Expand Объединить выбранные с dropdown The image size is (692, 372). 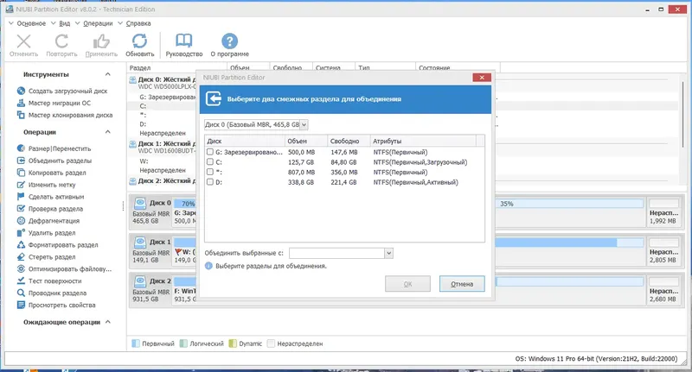tap(388, 253)
